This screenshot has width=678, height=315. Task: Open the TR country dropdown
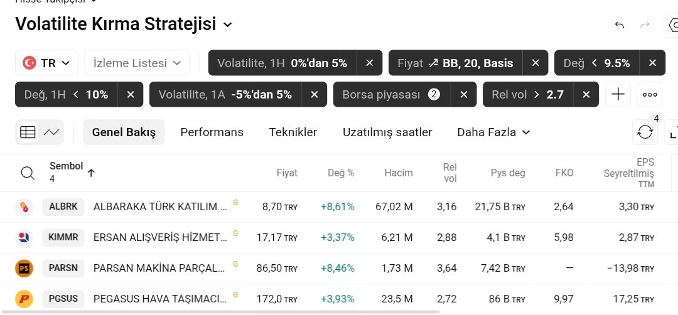pos(46,63)
